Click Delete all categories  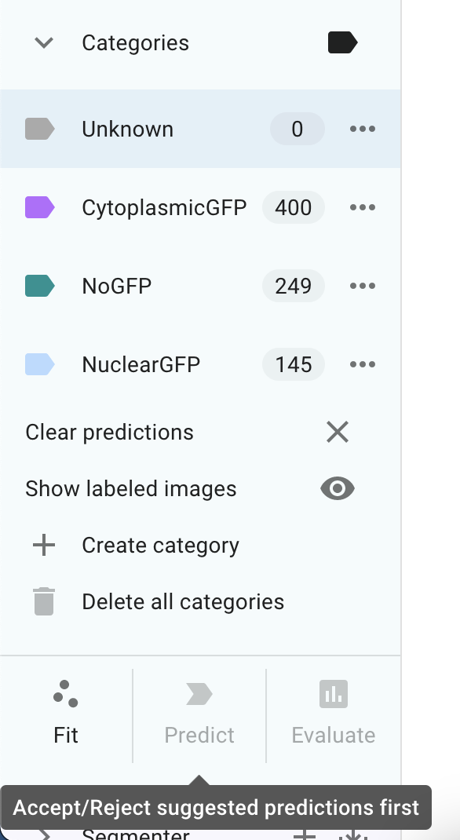click(x=182, y=601)
